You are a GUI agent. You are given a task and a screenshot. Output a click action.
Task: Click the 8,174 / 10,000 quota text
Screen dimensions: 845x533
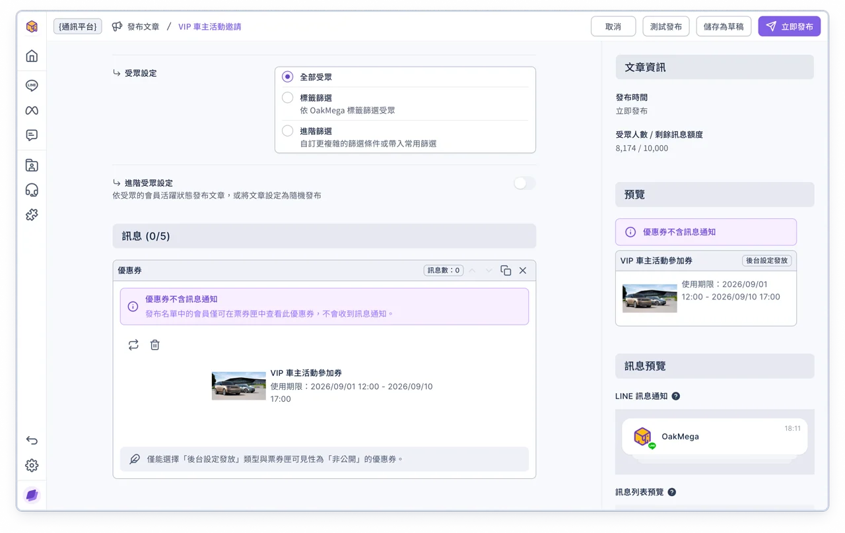(642, 148)
